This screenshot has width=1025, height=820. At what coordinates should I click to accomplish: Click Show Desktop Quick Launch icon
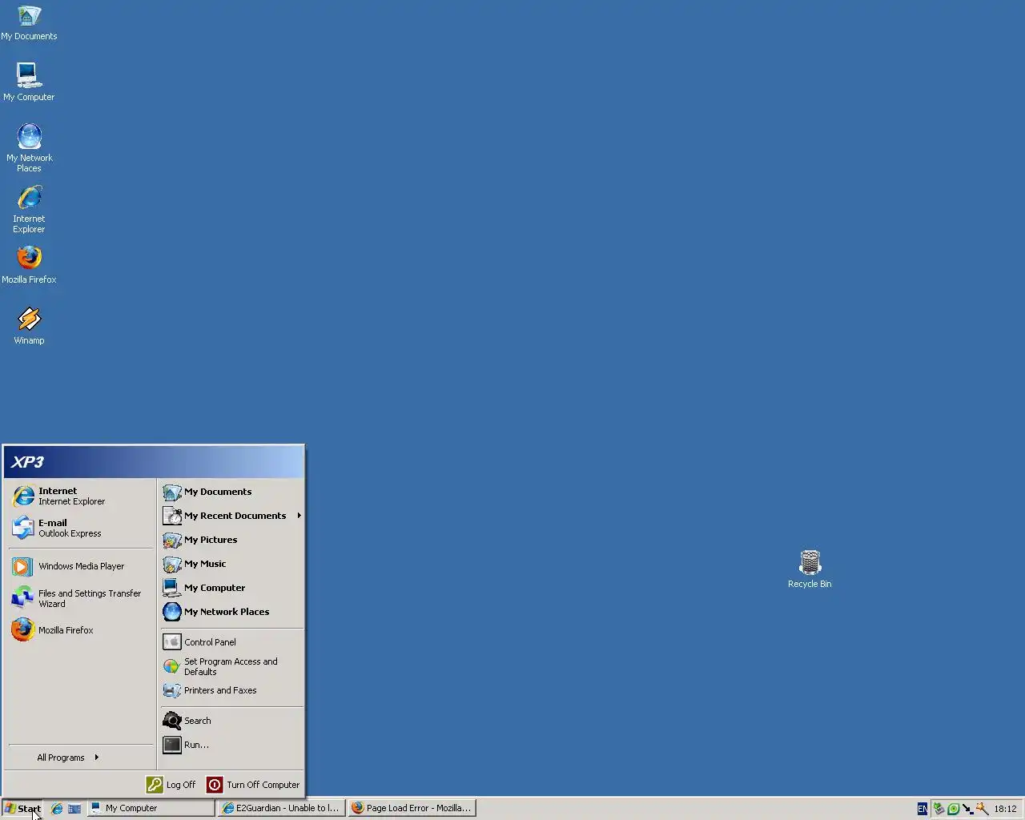click(74, 809)
